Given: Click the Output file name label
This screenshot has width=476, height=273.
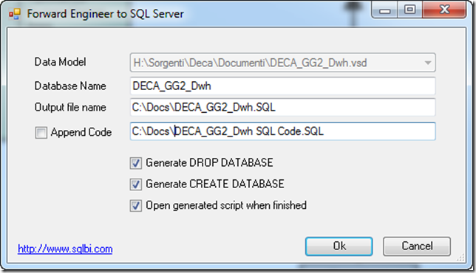Looking at the screenshot, I should point(70,107).
